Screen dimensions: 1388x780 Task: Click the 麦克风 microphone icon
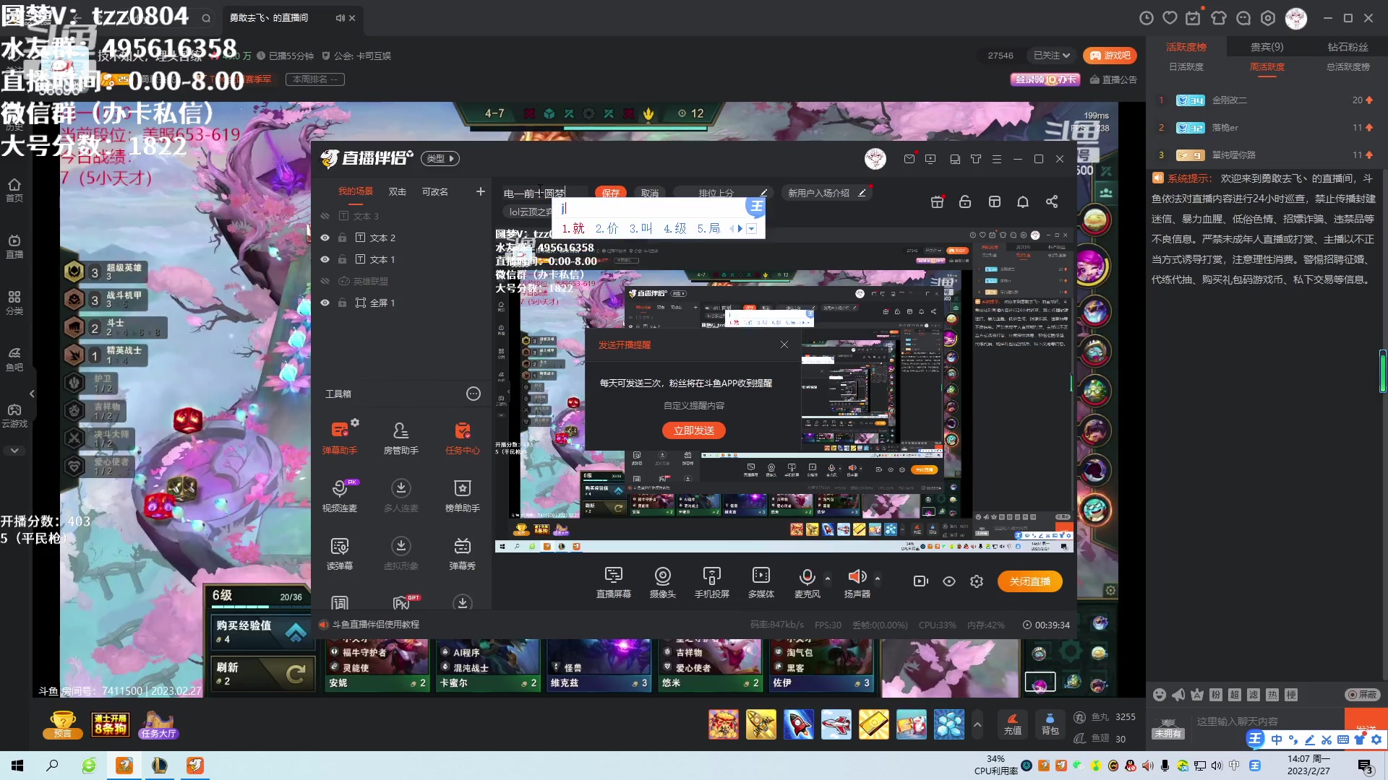(x=807, y=576)
